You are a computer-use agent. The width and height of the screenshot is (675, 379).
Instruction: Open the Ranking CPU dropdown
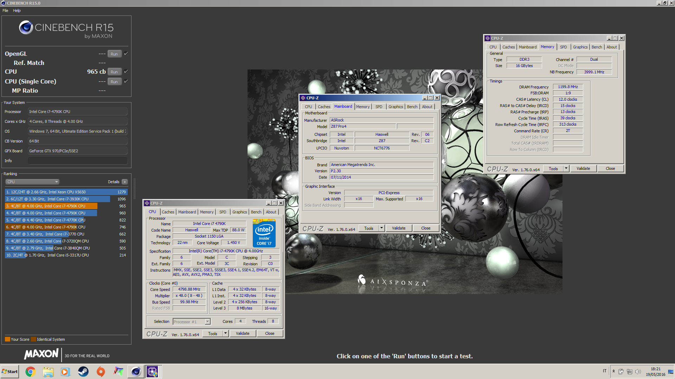tap(32, 182)
